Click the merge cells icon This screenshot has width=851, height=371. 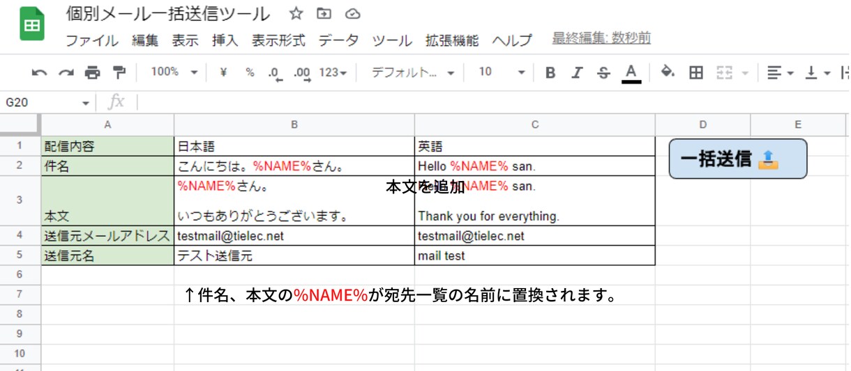[725, 72]
